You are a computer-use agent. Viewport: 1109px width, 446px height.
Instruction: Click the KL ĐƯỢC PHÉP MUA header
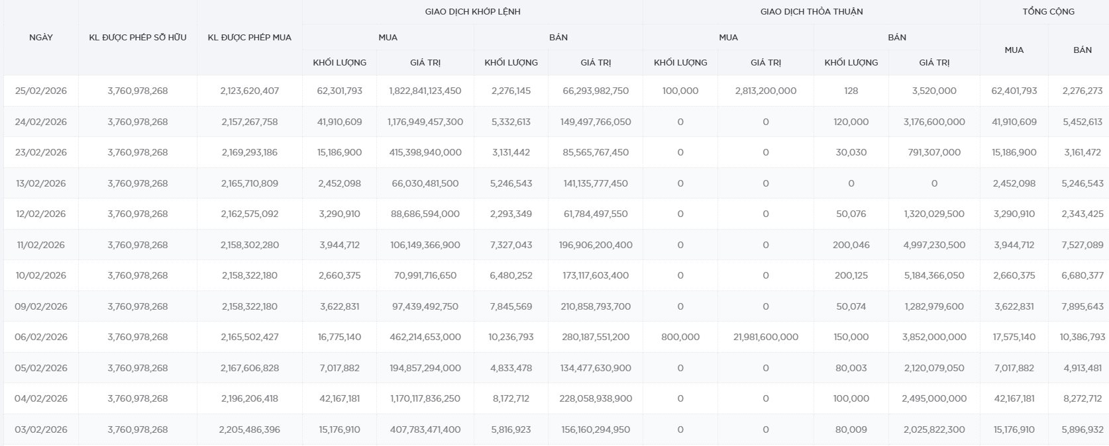(x=249, y=38)
